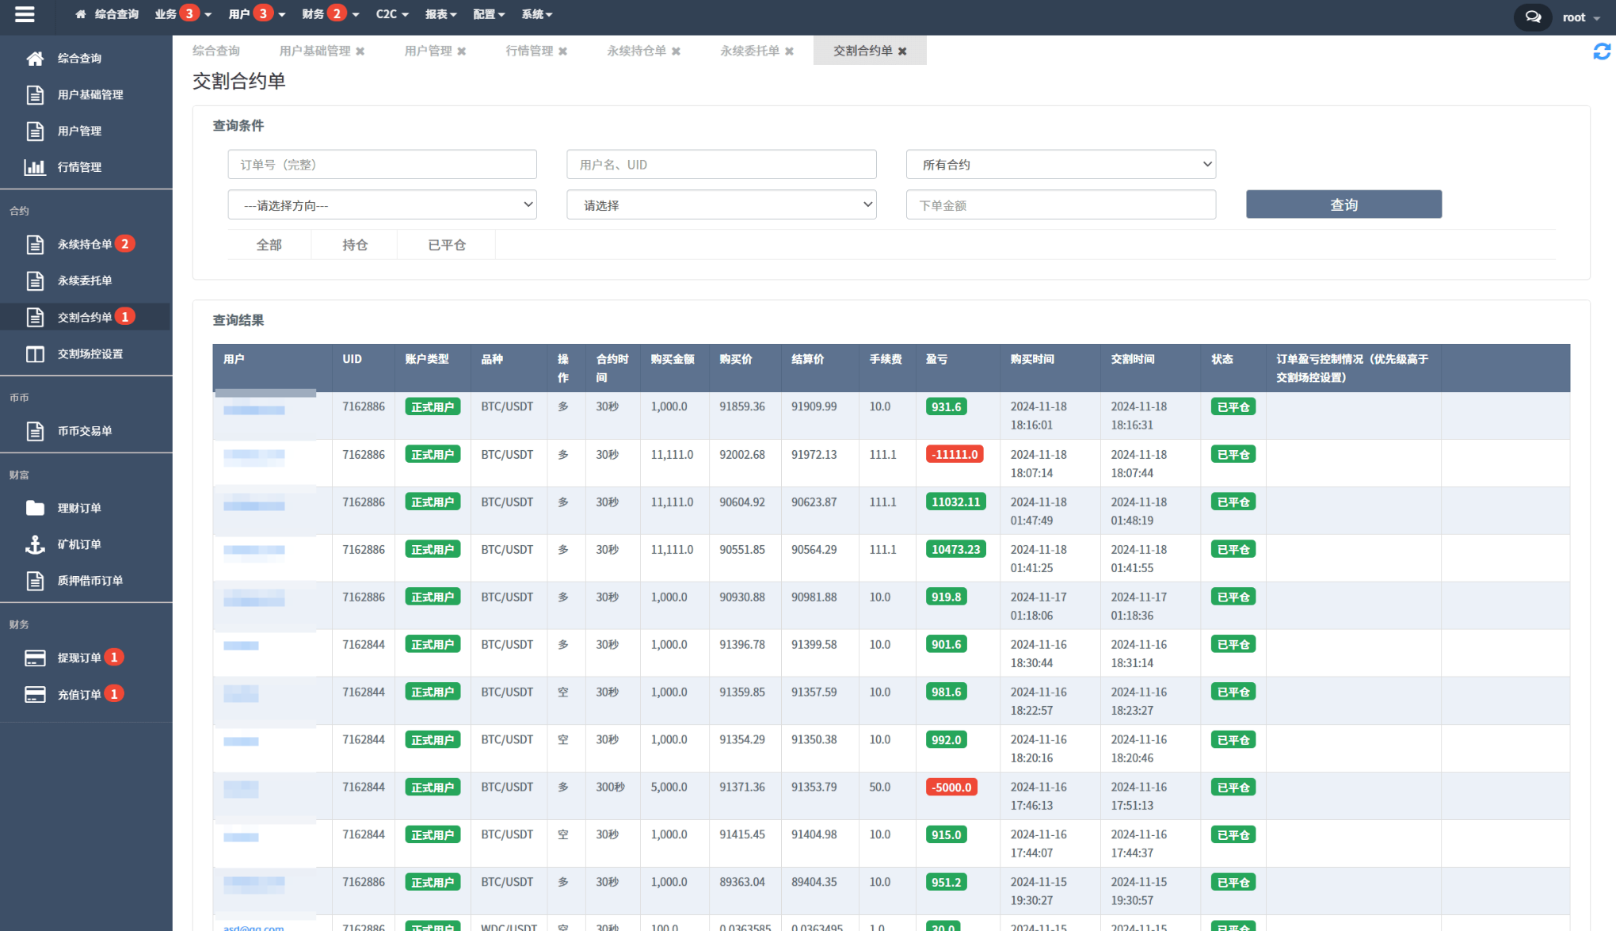Close the 永续持仓单 tab
The height and width of the screenshot is (931, 1616).
coord(677,51)
